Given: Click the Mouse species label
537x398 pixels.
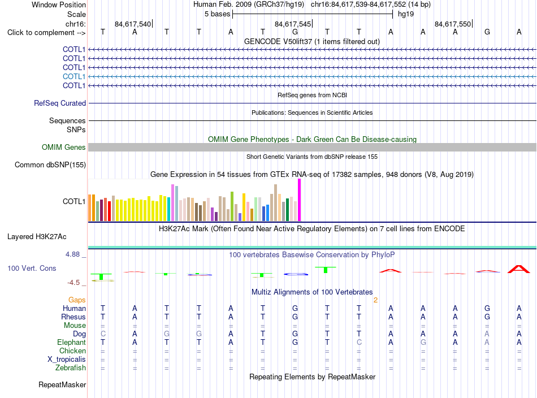Looking at the screenshot, I should point(75,326).
